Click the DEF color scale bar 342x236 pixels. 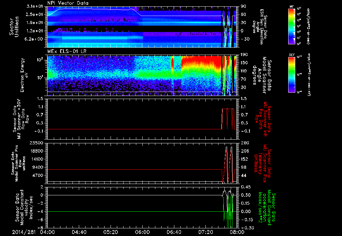click(292, 75)
